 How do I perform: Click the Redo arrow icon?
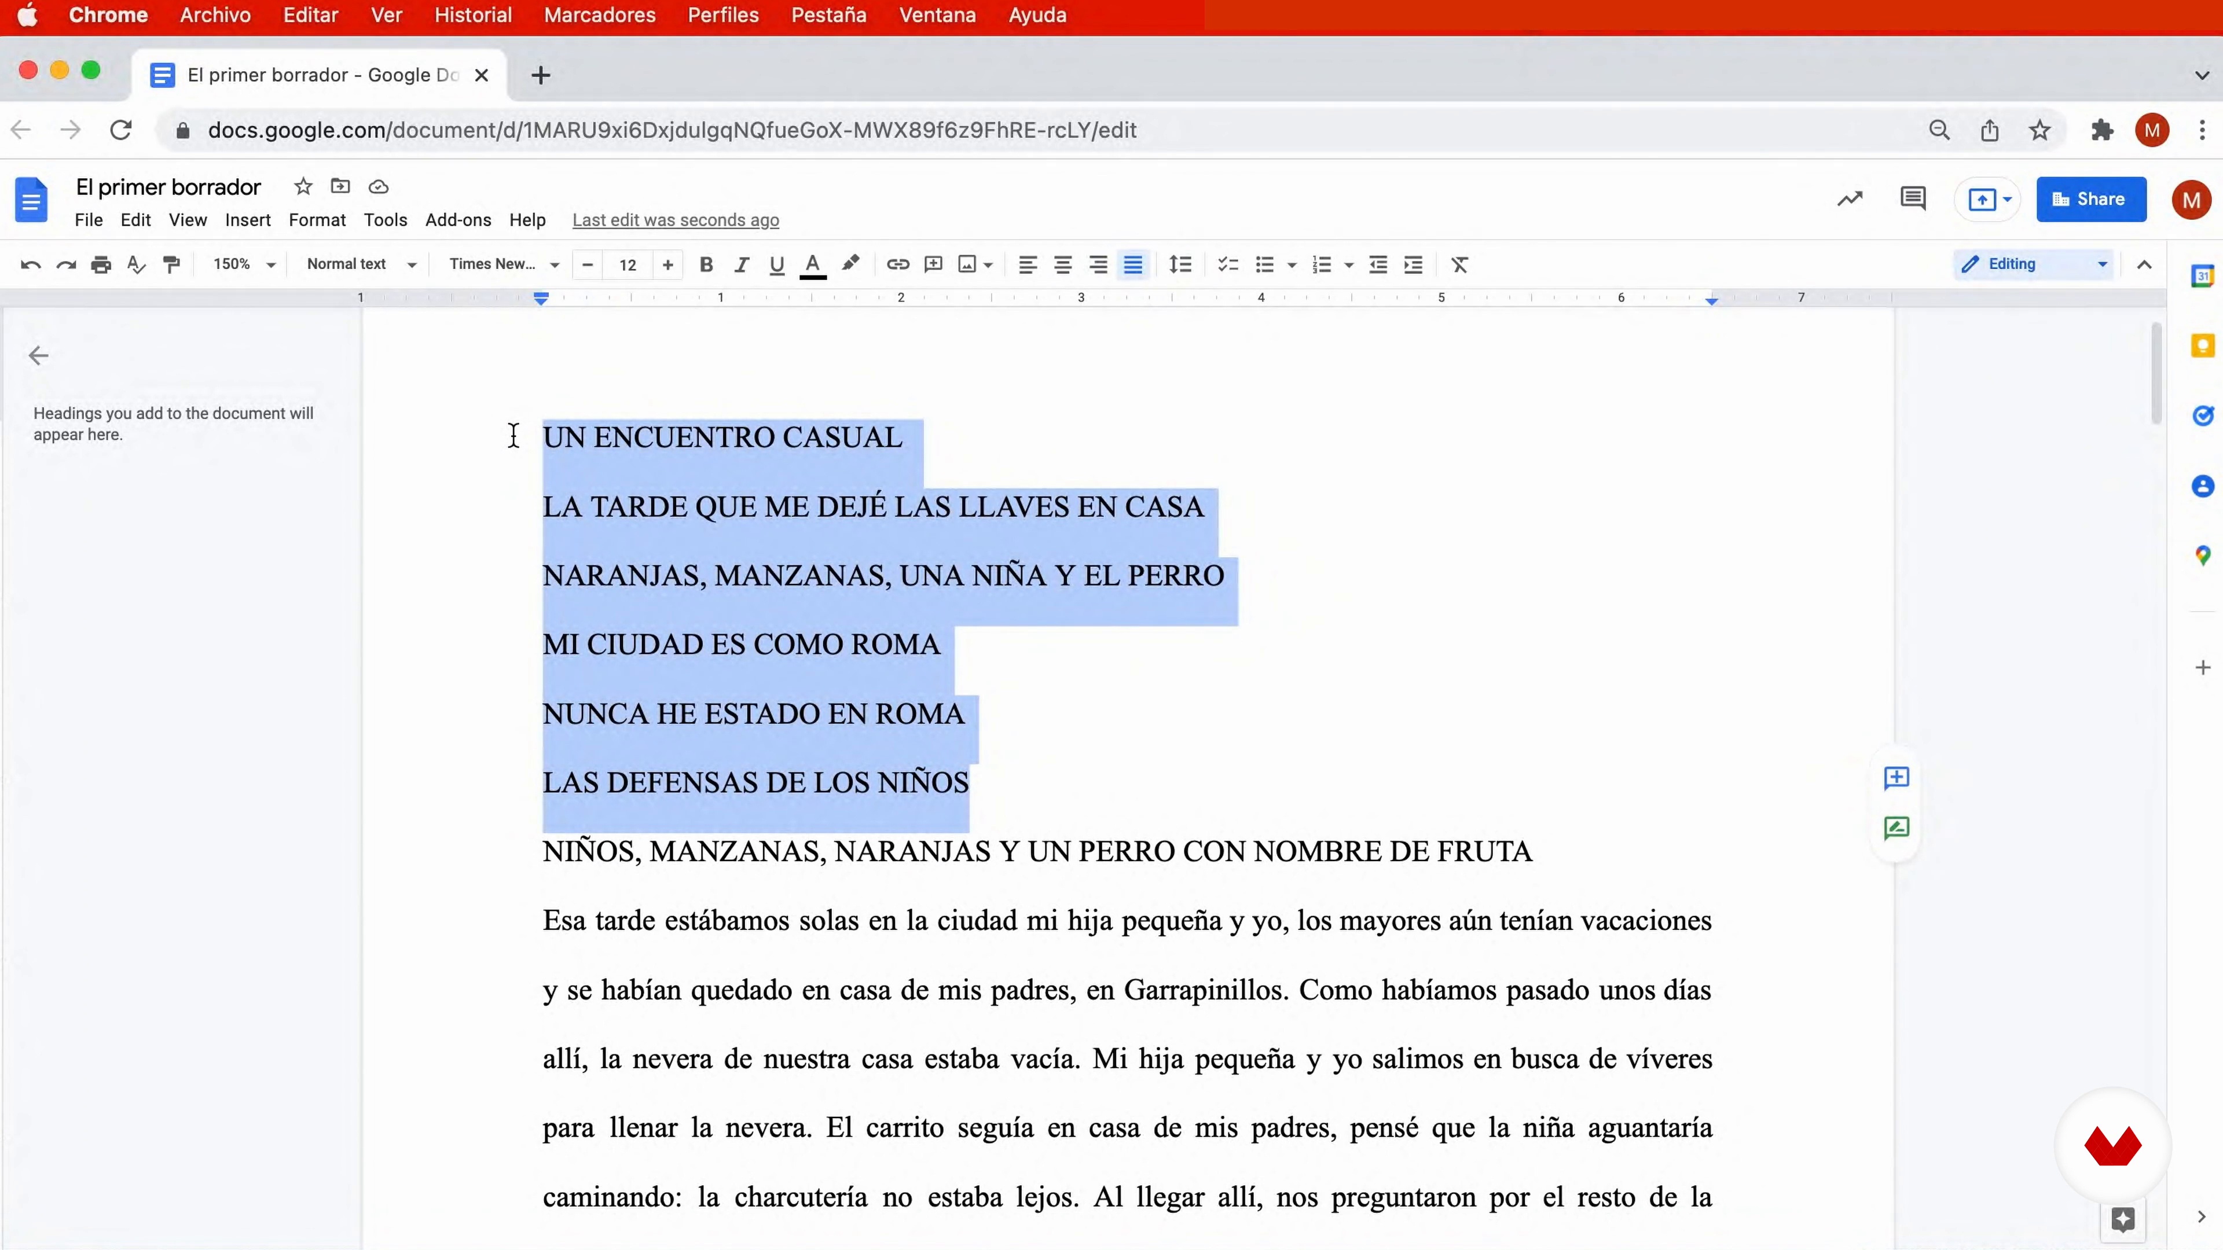tap(67, 265)
